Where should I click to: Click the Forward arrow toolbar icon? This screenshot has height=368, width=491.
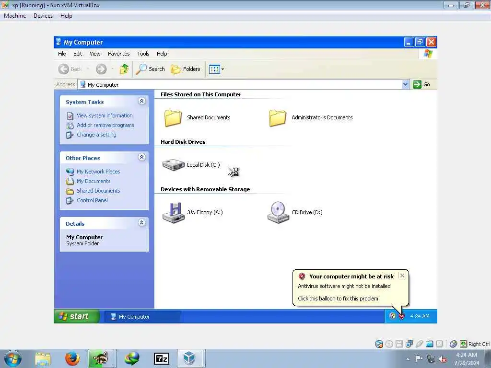tap(101, 69)
